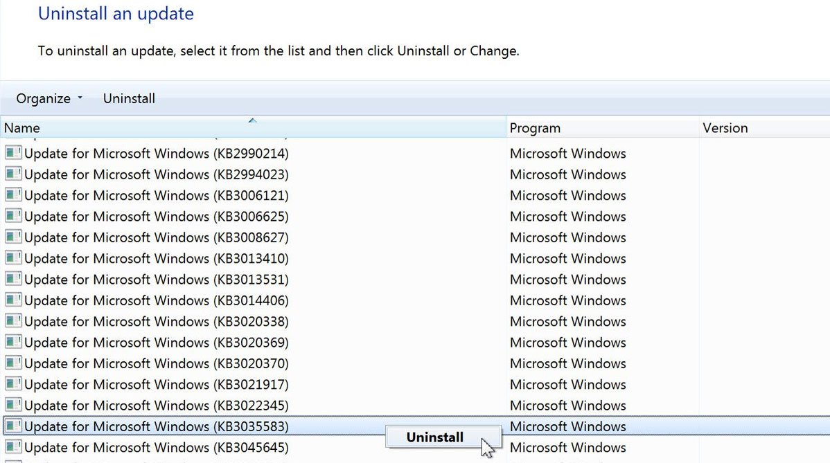The width and height of the screenshot is (830, 463).
Task: Click the icon for update KB3020338
Action: click(13, 321)
